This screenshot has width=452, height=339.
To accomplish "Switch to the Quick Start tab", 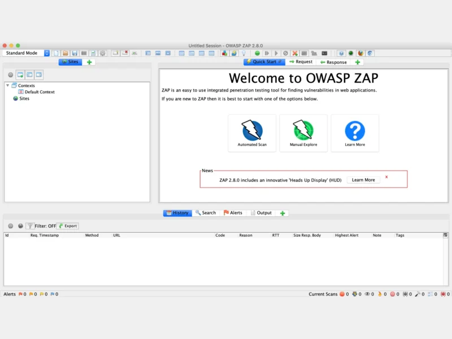I will [264, 62].
